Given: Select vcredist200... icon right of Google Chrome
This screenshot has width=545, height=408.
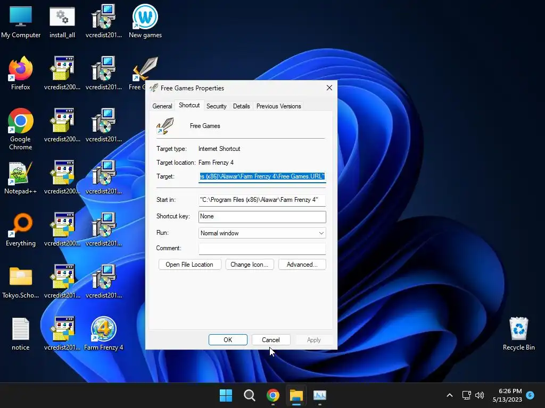Looking at the screenshot, I should (x=62, y=125).
